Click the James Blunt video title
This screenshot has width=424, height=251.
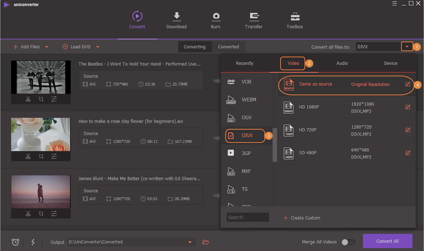click(x=139, y=178)
